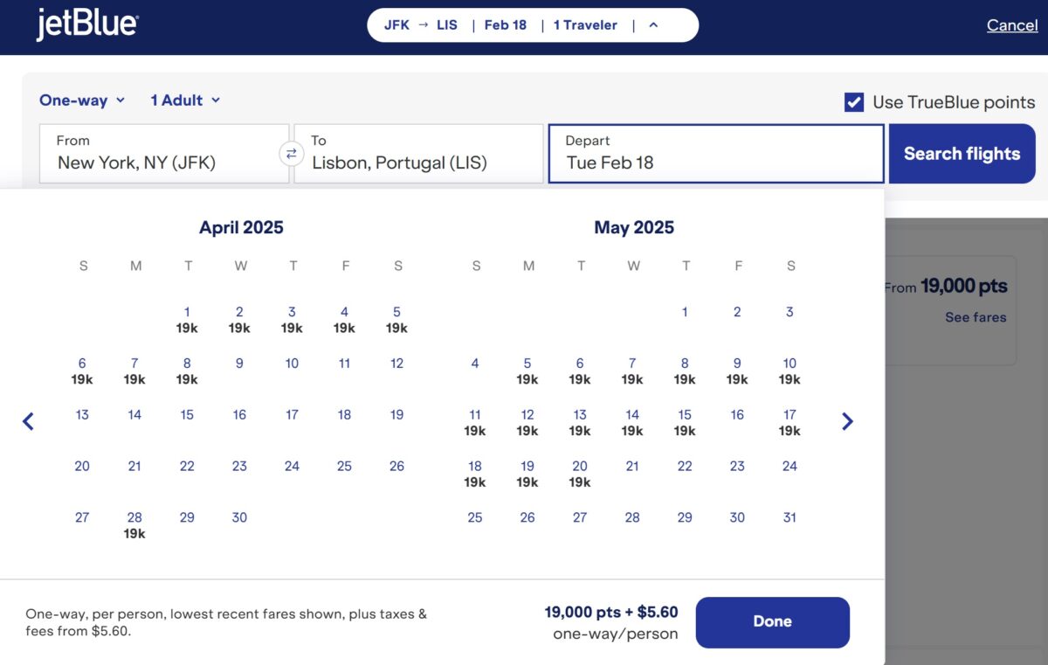1048x665 pixels.
Task: Select May 15 departure date for 19k points
Action: [685, 422]
